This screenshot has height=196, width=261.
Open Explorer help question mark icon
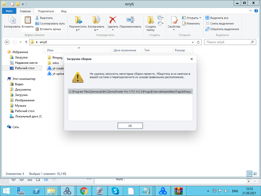[256, 11]
